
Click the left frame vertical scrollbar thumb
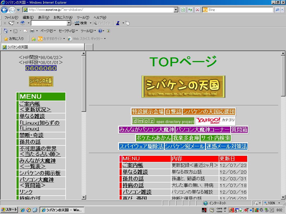tap(84, 83)
